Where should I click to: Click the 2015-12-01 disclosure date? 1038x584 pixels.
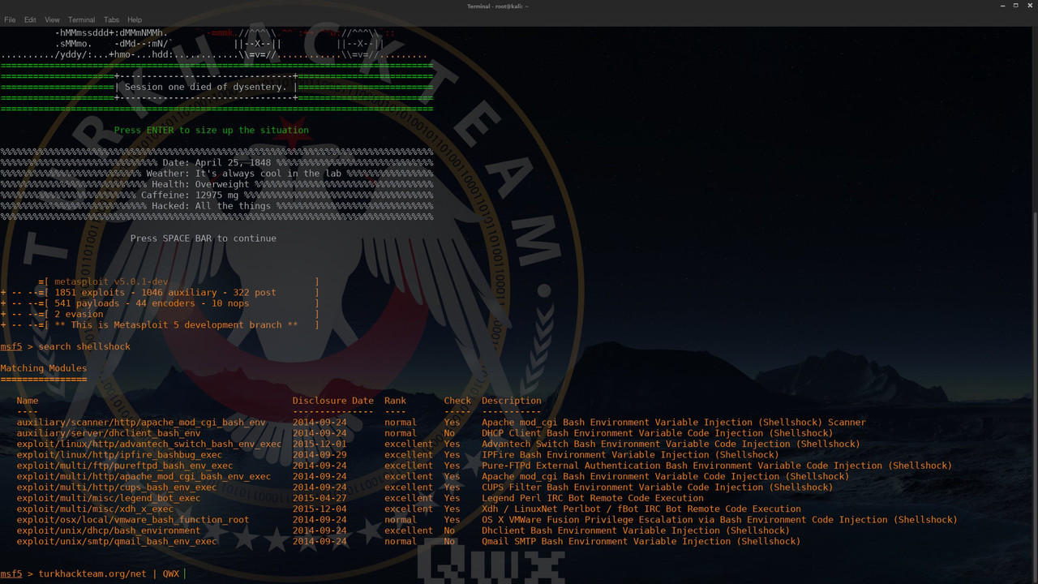[x=320, y=444]
